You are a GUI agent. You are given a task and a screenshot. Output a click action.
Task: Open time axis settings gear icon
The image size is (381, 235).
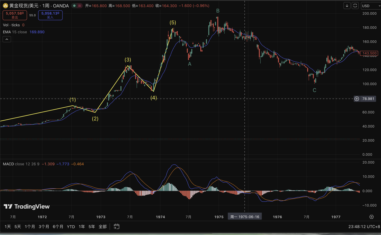(371, 217)
